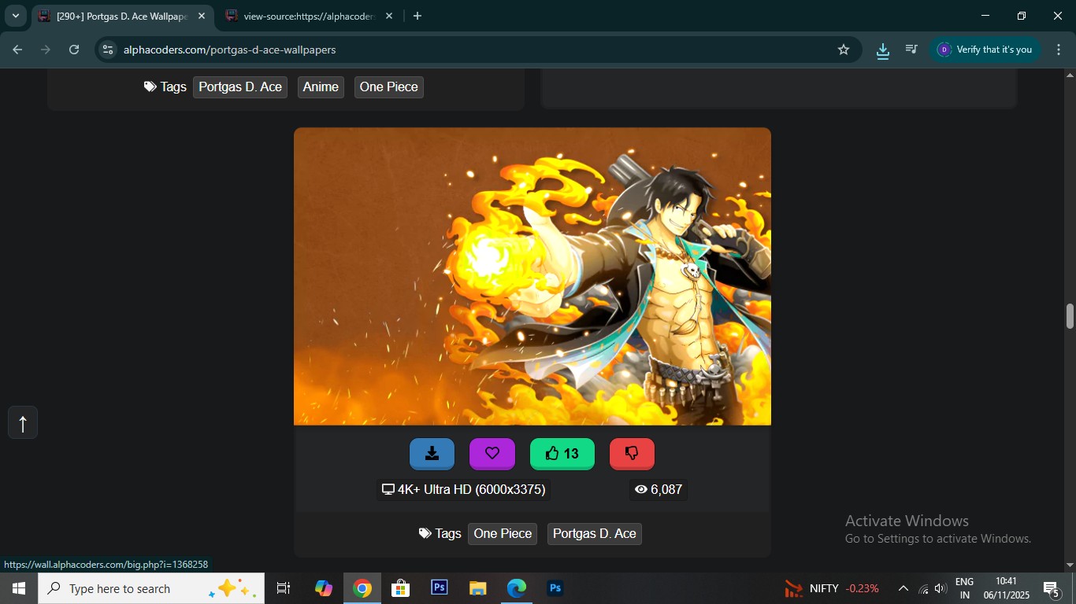Image resolution: width=1076 pixels, height=604 pixels.
Task: Click the red thumbs-down dislike button
Action: pos(632,454)
